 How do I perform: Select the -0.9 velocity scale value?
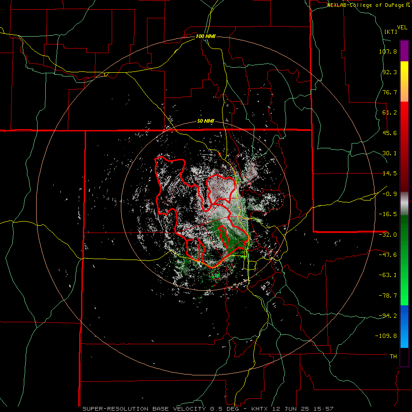click(390, 194)
